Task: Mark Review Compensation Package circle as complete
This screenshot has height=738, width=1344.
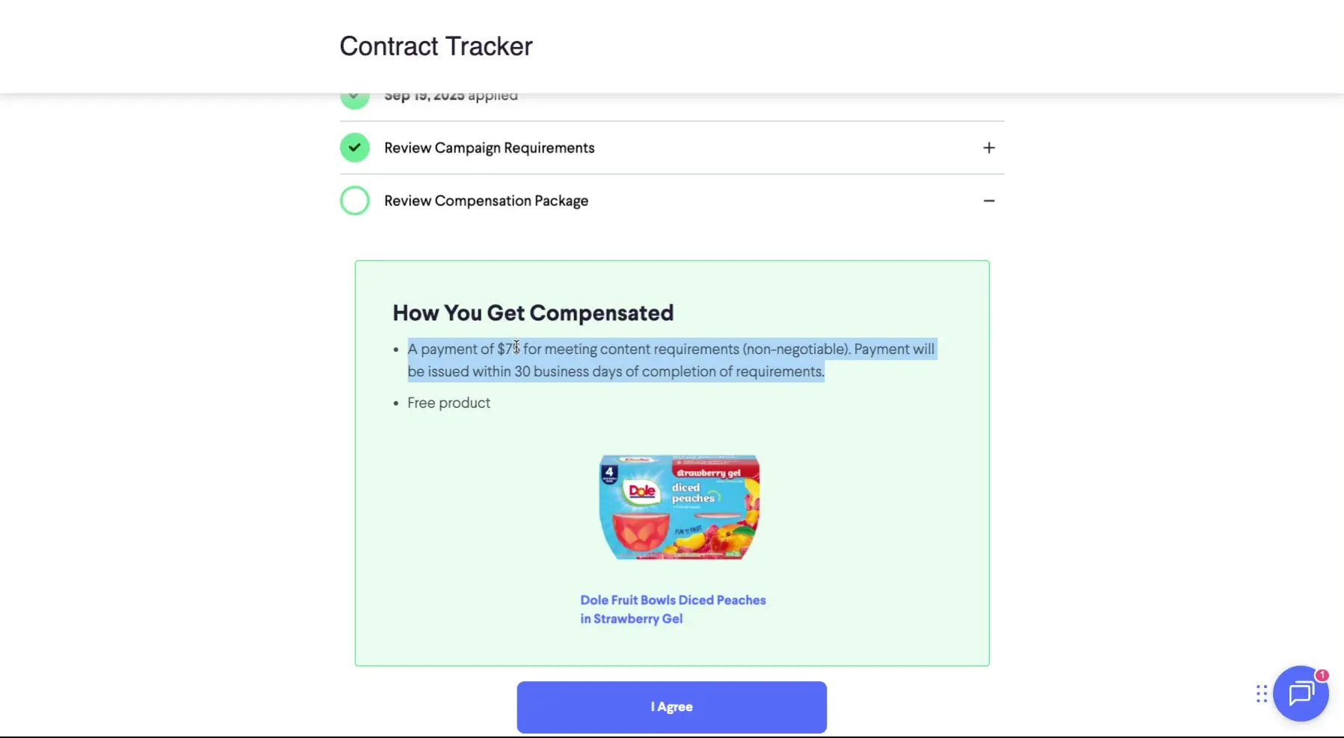Action: point(354,200)
